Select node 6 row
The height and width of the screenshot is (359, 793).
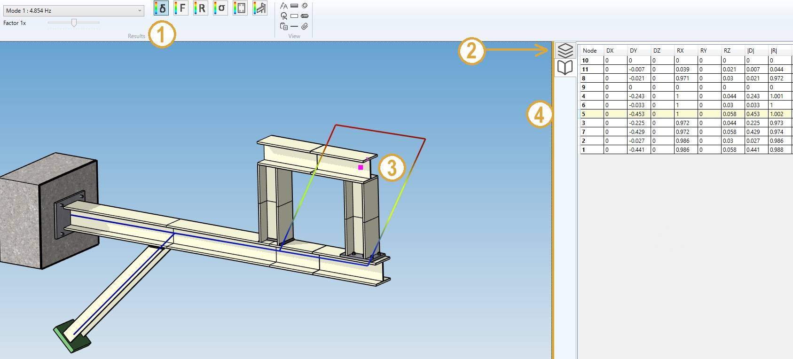click(686, 105)
